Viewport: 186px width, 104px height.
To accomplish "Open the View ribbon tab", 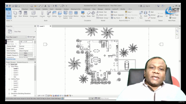I will 94,9.
